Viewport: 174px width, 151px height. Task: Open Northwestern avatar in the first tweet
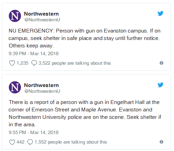[15, 16]
